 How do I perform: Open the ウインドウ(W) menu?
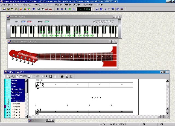click(x=87, y=5)
